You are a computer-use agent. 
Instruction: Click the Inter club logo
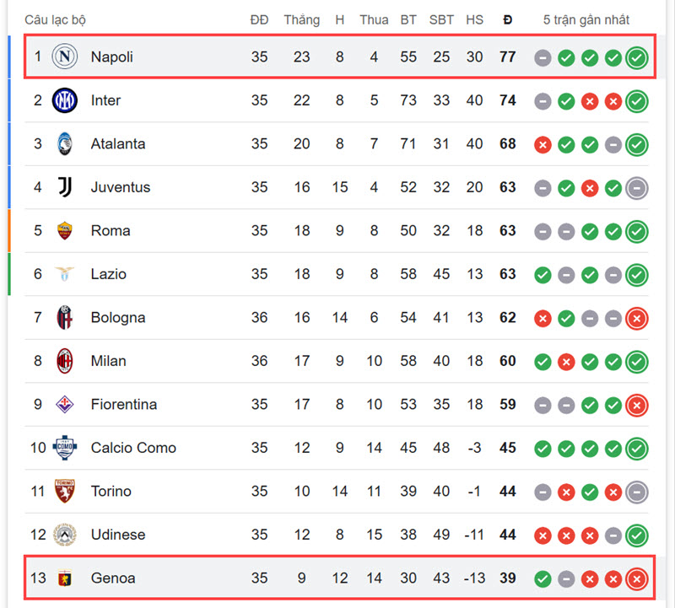pos(65,100)
